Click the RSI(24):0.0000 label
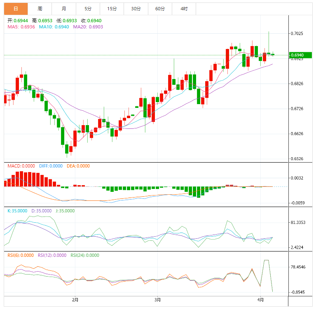This screenshot has height=312, width=316. 85,255
